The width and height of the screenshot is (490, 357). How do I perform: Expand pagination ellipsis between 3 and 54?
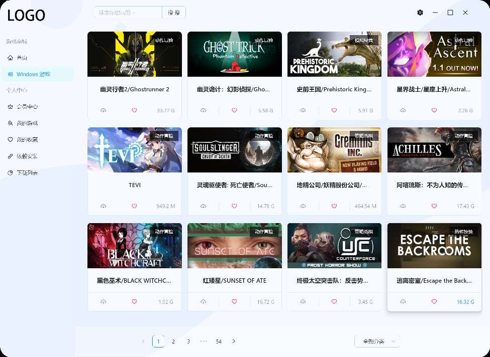click(204, 341)
